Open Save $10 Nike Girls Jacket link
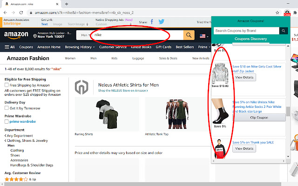Viewport: 298px width, 186px height. point(257,69)
